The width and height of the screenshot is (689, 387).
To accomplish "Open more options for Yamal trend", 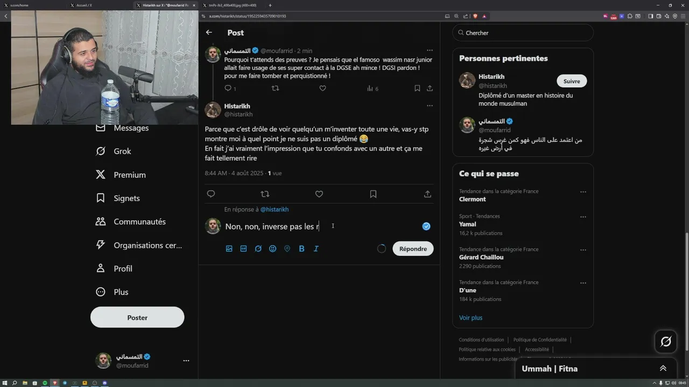I will coord(583,217).
